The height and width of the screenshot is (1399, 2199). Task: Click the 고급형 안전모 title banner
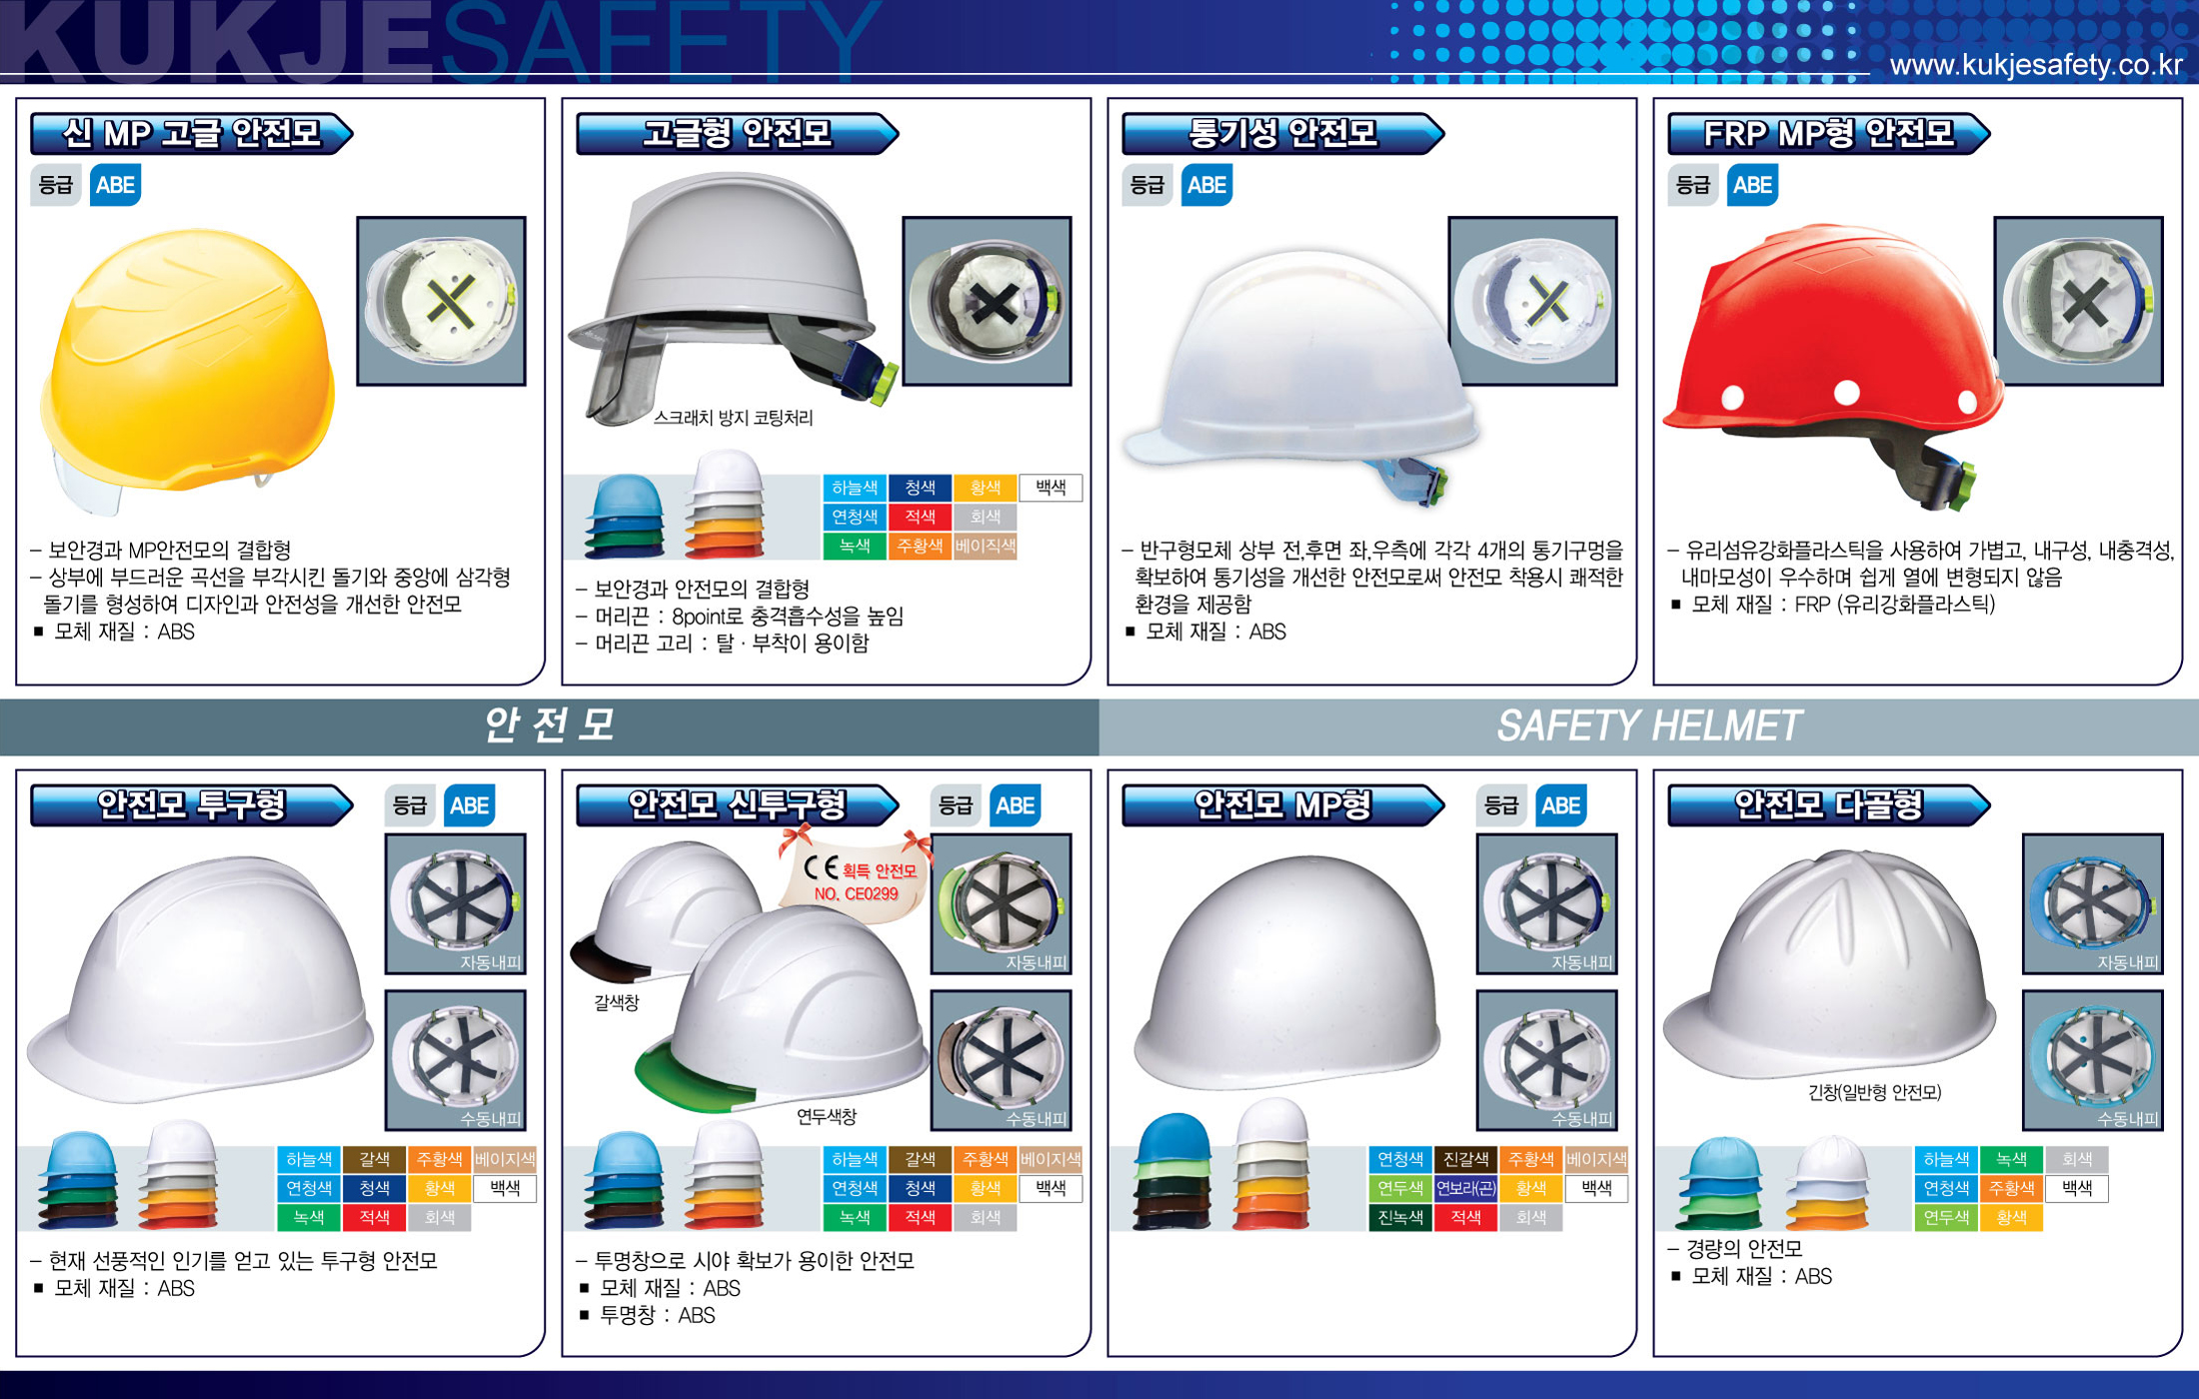[x=737, y=133]
